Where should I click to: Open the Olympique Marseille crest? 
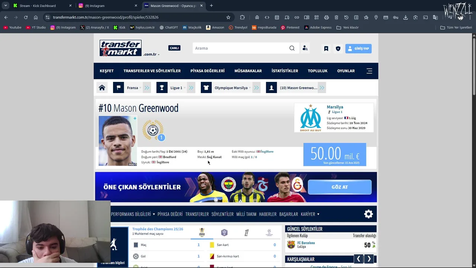(311, 118)
